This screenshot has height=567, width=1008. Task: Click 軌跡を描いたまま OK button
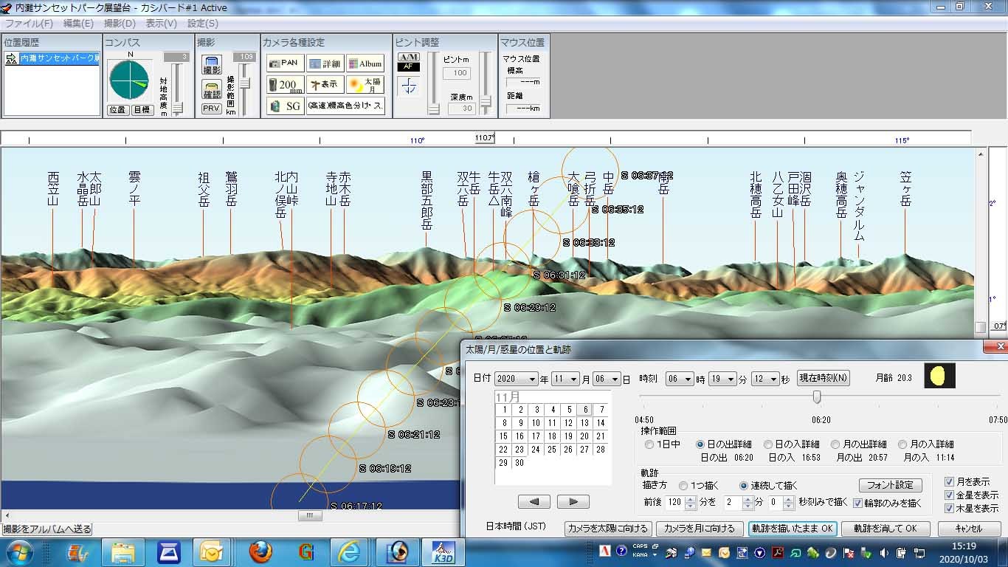pyautogui.click(x=792, y=529)
